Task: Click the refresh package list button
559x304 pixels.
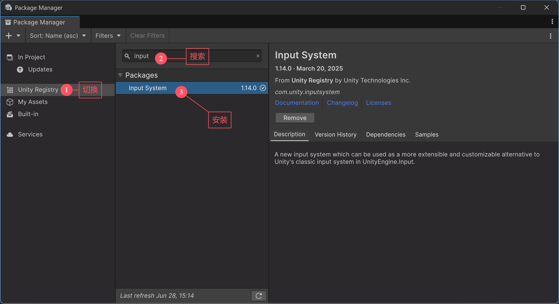Action: pos(259,296)
